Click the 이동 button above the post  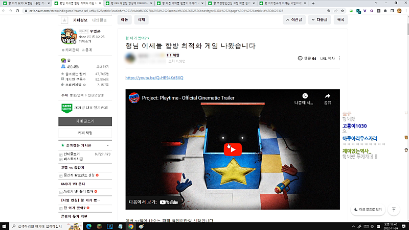[x=124, y=19]
